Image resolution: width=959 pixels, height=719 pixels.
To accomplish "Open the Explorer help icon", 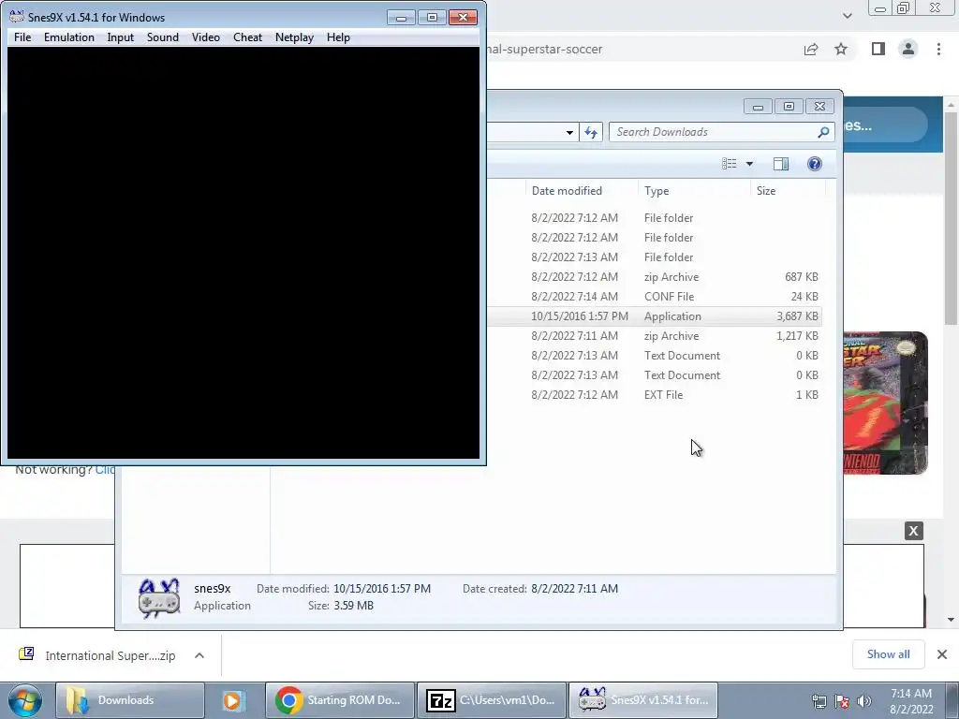I will coord(814,164).
